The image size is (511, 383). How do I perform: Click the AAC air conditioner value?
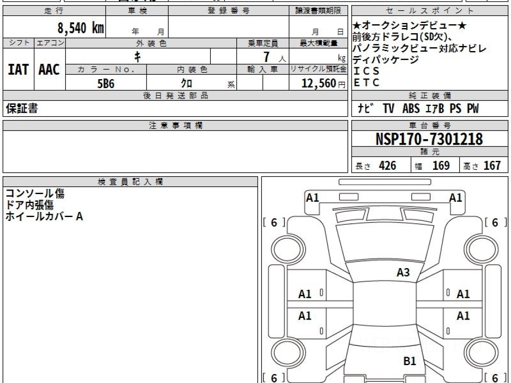[x=50, y=70]
